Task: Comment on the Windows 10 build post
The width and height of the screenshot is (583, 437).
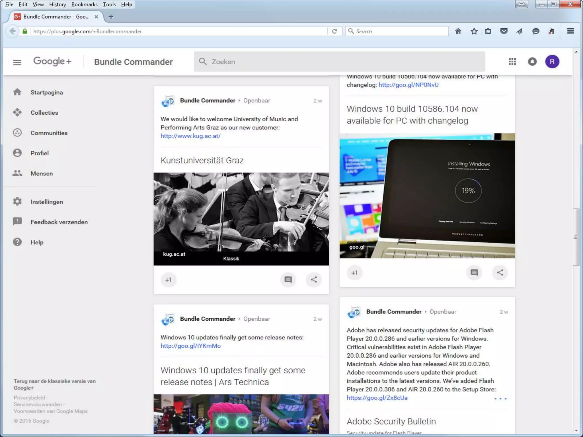Action: [x=474, y=273]
